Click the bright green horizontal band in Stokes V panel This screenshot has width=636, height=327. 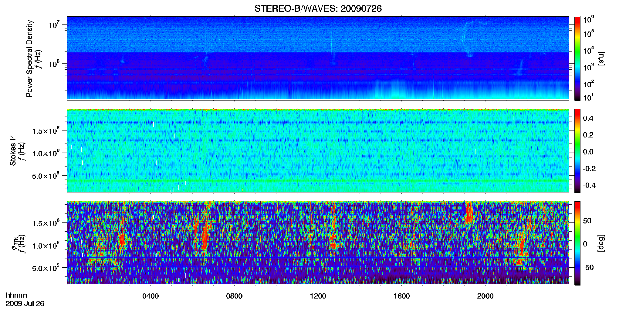[x=318, y=181]
